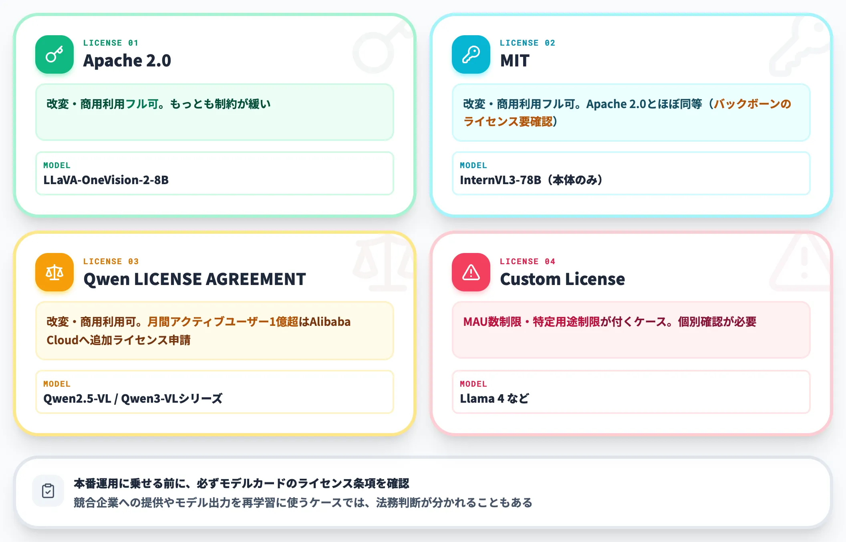Click the Qwen2.5-VL / Qwen3-VL model text
The height and width of the screenshot is (542, 846).
133,398
